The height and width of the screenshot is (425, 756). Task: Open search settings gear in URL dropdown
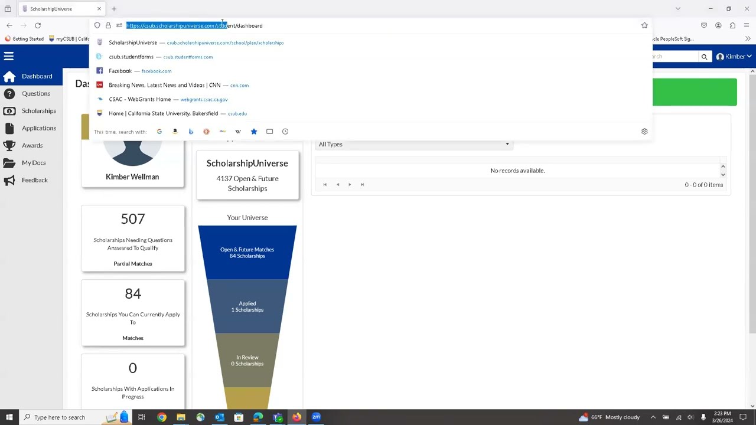pos(644,132)
